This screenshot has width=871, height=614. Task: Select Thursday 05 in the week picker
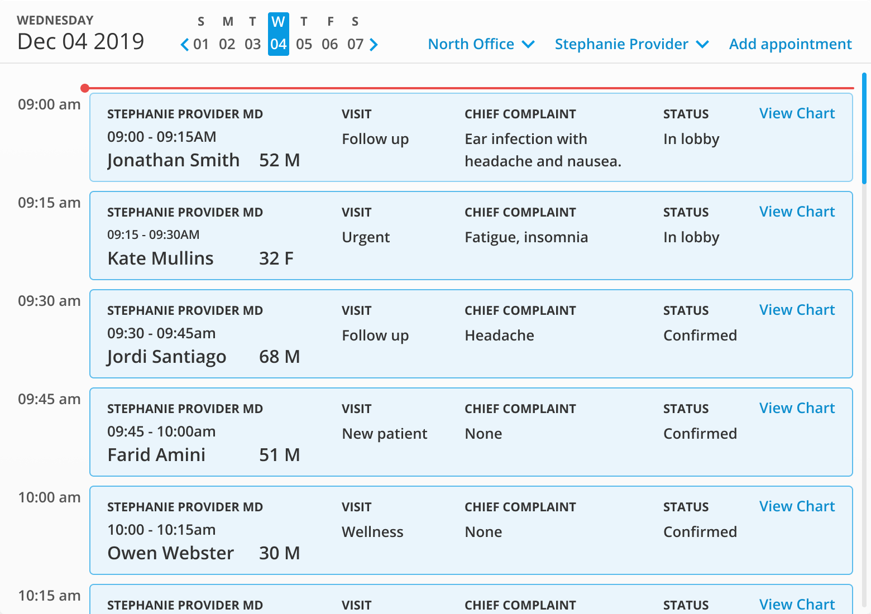point(304,34)
